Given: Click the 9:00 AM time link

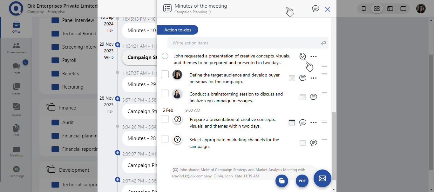Looking at the screenshot, I should (193, 110).
